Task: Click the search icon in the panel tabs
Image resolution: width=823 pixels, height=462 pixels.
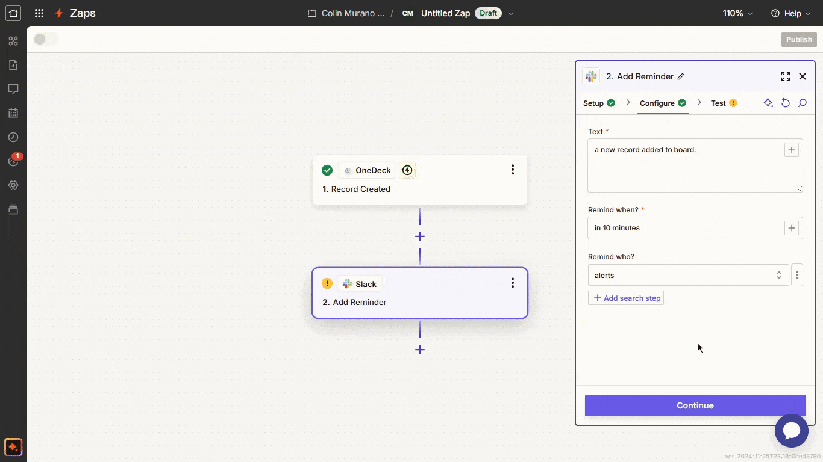Action: tap(803, 103)
